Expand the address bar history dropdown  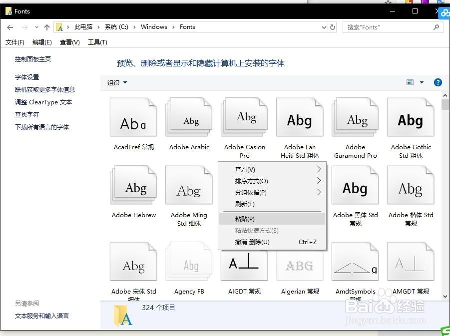coord(324,27)
